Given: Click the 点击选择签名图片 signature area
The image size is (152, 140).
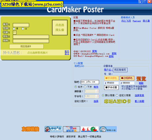Looking at the screenshot, I should (x=37, y=53).
